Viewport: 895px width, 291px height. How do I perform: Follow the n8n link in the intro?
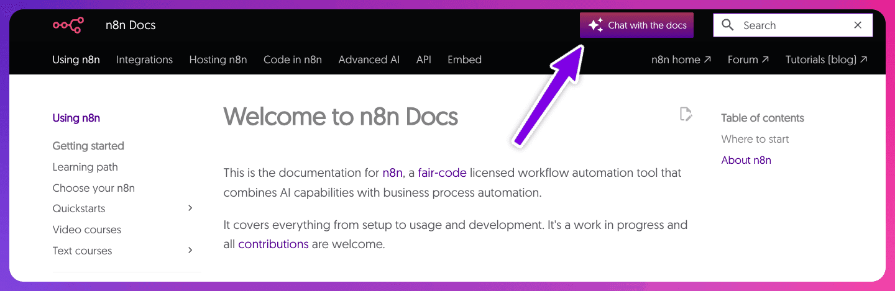(x=393, y=172)
